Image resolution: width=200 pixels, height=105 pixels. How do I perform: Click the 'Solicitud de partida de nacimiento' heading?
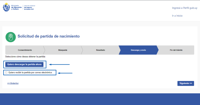(48, 36)
